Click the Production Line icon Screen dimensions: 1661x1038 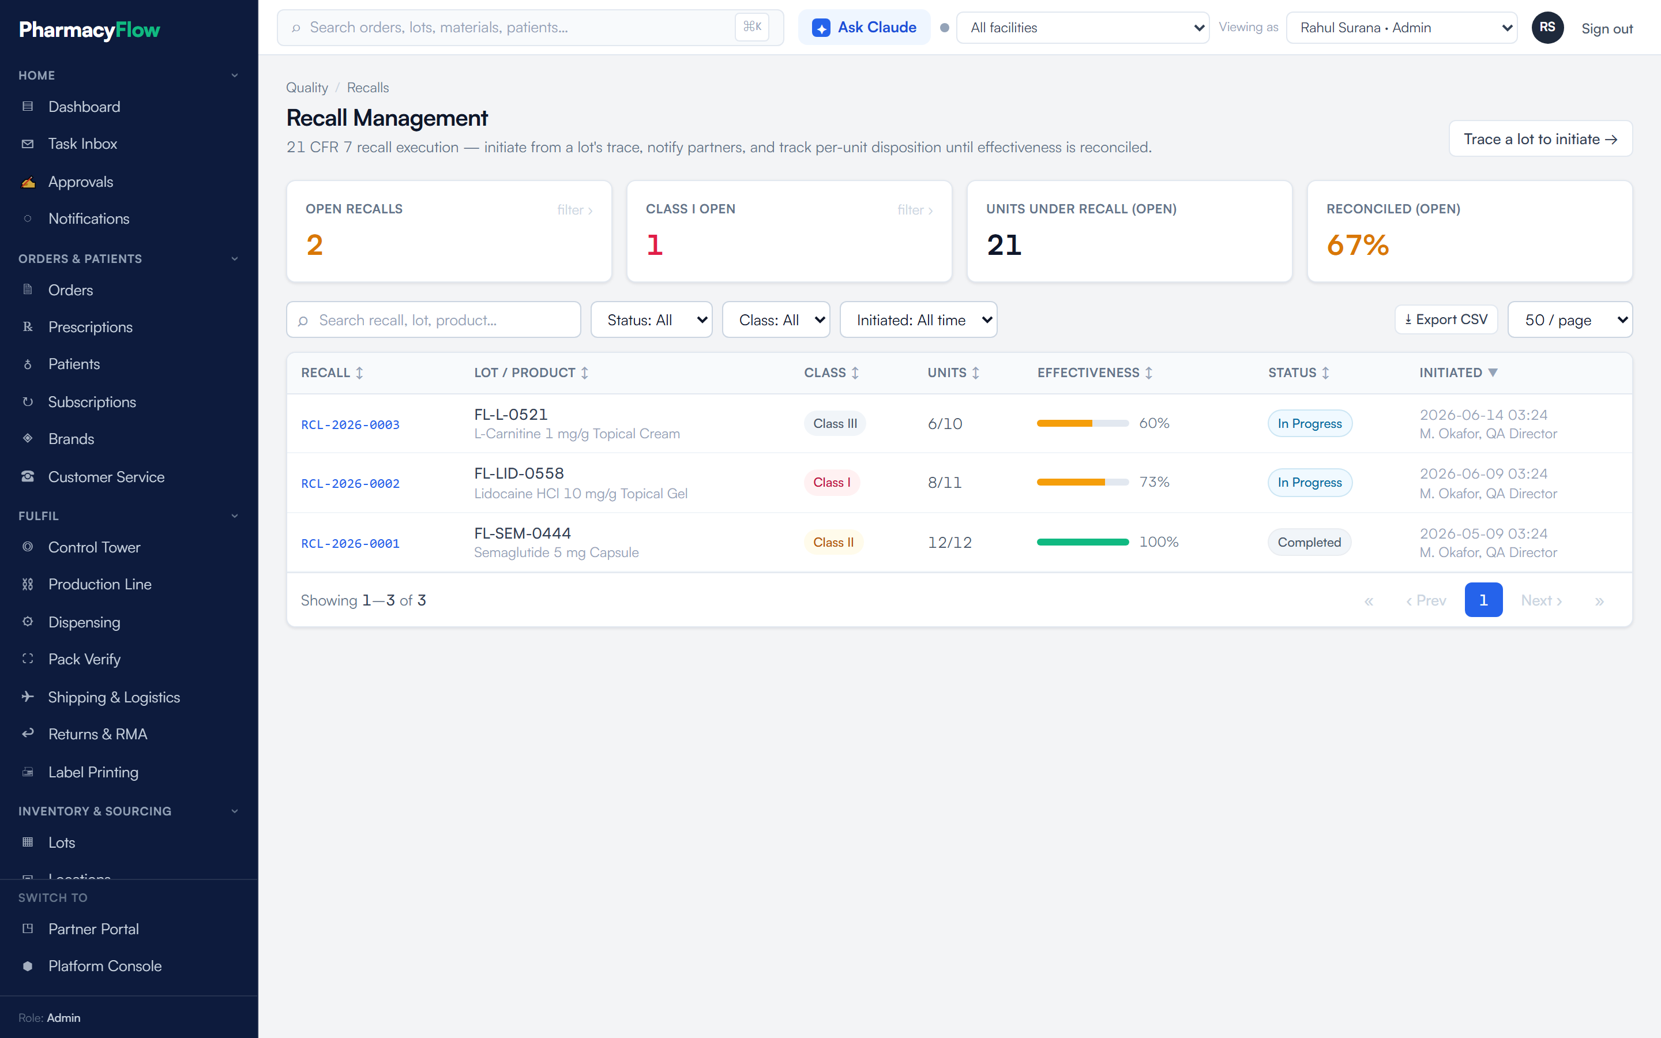tap(28, 584)
